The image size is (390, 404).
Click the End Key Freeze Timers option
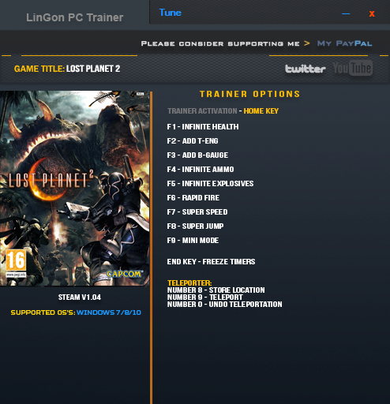click(x=211, y=262)
